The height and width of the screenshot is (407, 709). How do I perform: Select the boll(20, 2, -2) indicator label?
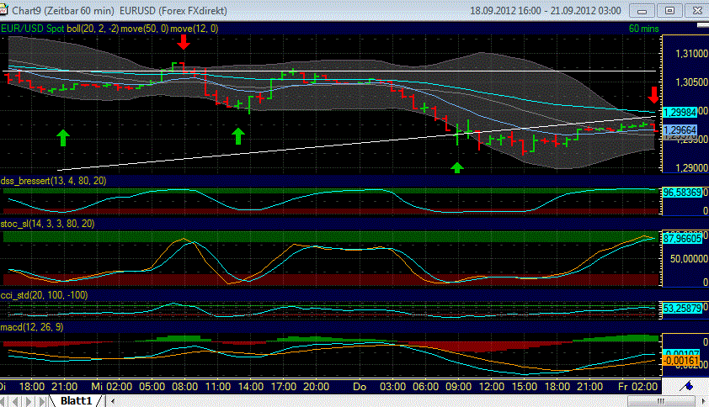(x=93, y=29)
